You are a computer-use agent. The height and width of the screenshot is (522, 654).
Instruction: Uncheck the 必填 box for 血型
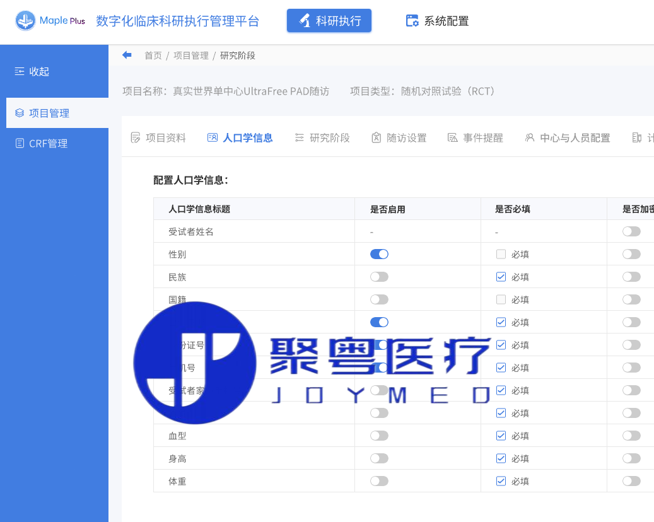click(501, 436)
